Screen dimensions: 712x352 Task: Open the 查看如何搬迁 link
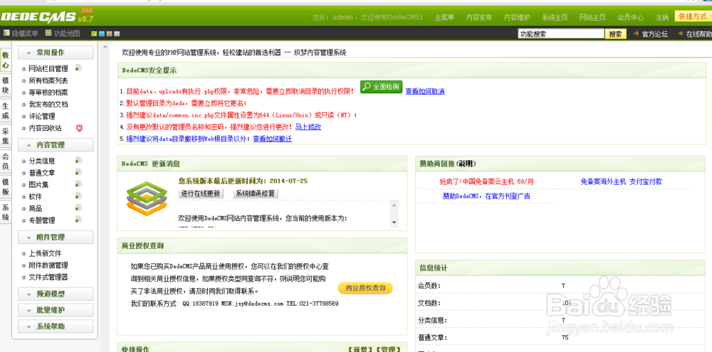[273, 139]
